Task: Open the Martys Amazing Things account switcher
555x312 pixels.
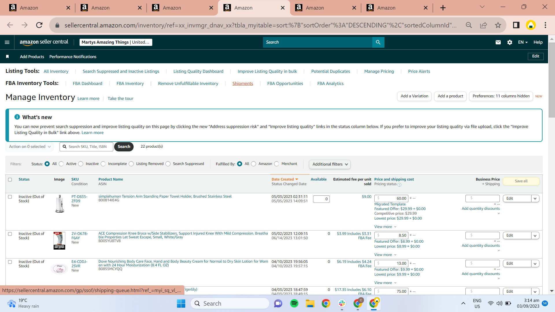Action: point(116,42)
